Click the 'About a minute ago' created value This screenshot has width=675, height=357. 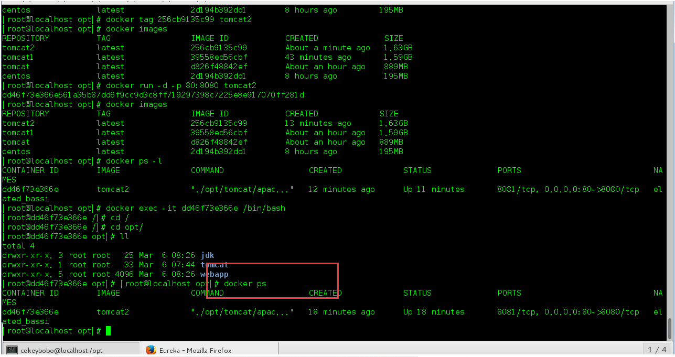click(328, 48)
